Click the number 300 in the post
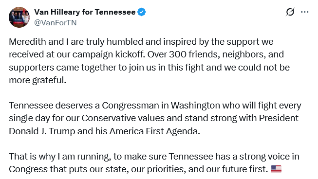Screen dimensions: 318x179 [x=178, y=54]
